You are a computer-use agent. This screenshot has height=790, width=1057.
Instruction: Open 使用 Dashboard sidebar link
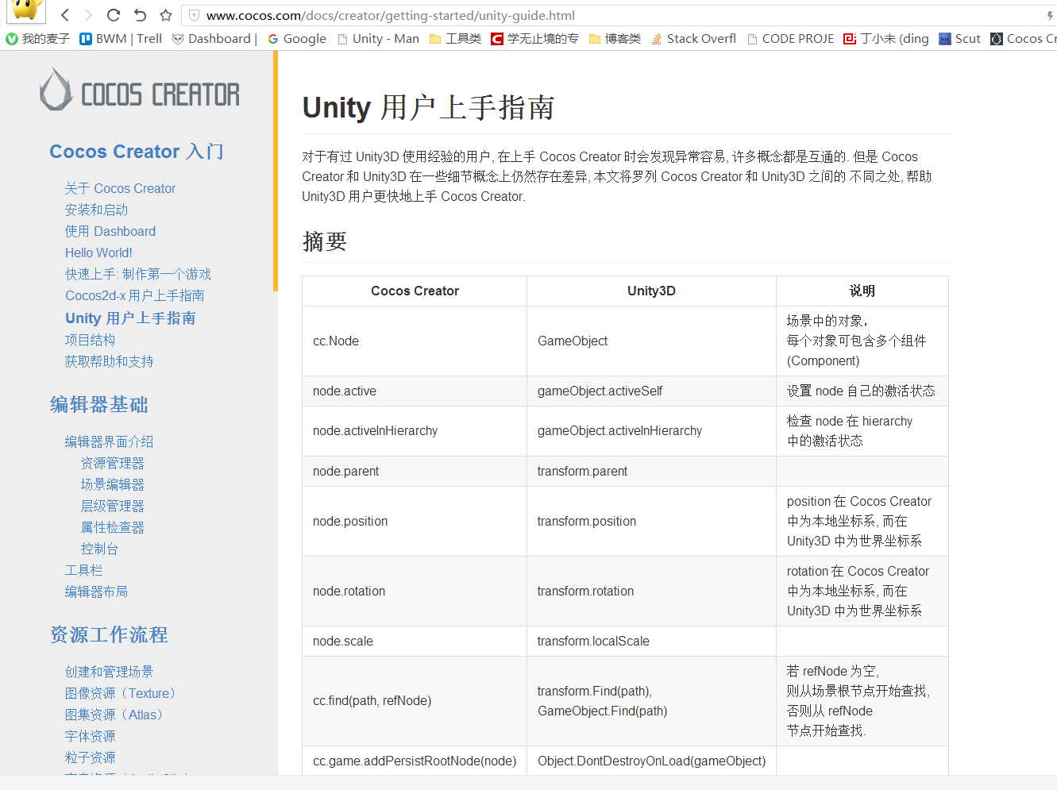pos(110,231)
